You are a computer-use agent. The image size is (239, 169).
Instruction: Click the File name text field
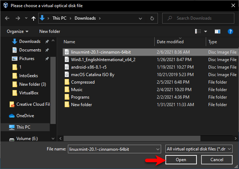coord(112,149)
